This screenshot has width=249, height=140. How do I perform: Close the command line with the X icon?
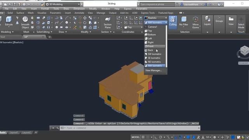coord(53,128)
